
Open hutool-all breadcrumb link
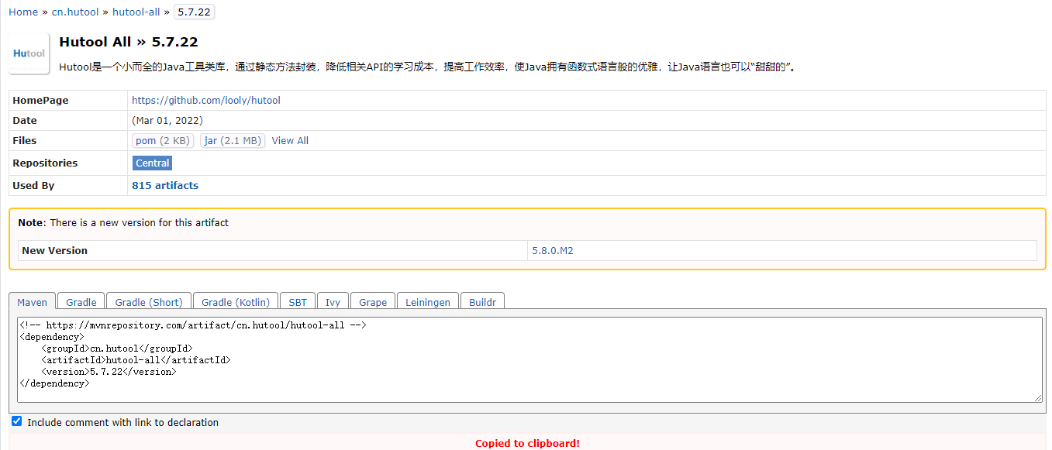(136, 12)
